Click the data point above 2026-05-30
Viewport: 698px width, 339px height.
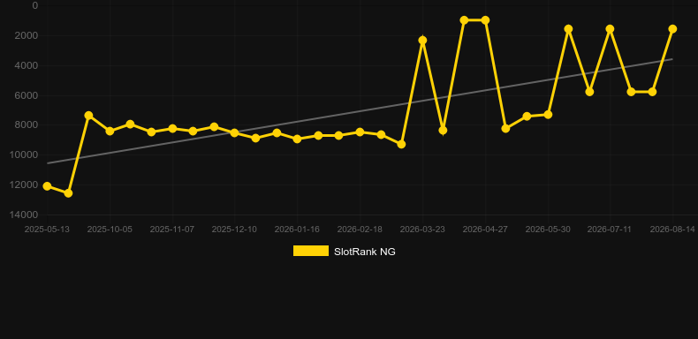[548, 115]
